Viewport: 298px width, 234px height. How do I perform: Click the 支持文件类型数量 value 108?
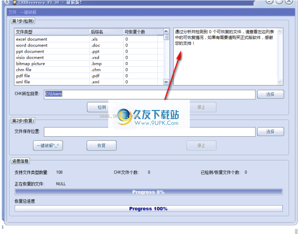point(59,172)
